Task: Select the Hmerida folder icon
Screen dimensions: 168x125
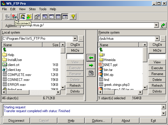Action: (101, 60)
